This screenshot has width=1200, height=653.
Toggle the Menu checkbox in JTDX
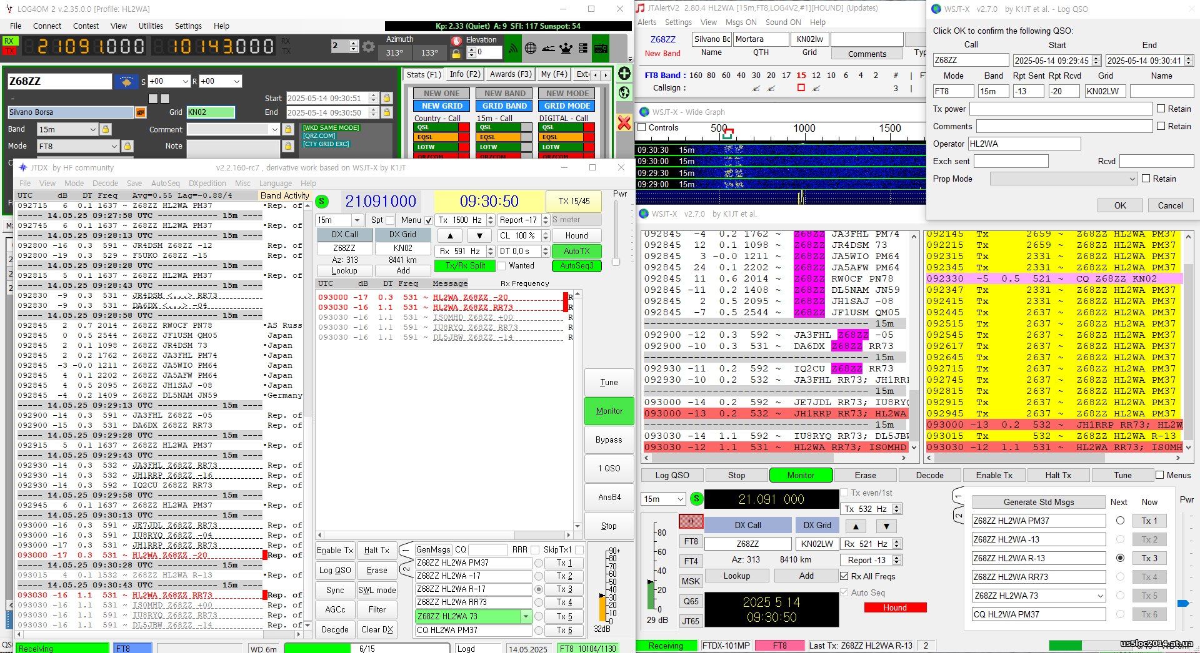point(429,220)
